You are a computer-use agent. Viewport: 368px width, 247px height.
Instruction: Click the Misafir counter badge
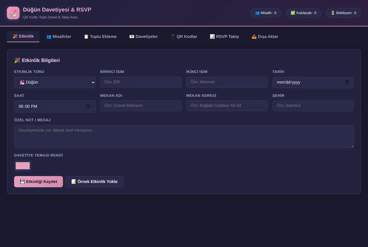(x=266, y=13)
